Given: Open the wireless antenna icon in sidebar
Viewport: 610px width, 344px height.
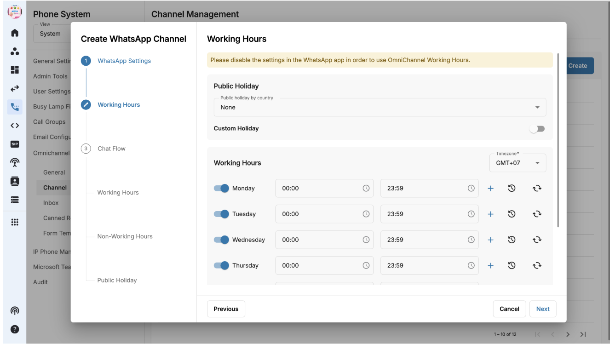Looking at the screenshot, I should 15,162.
